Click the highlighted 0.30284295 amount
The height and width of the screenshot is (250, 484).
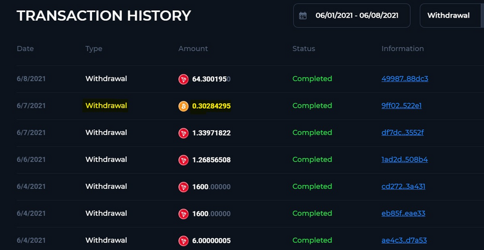(x=212, y=106)
